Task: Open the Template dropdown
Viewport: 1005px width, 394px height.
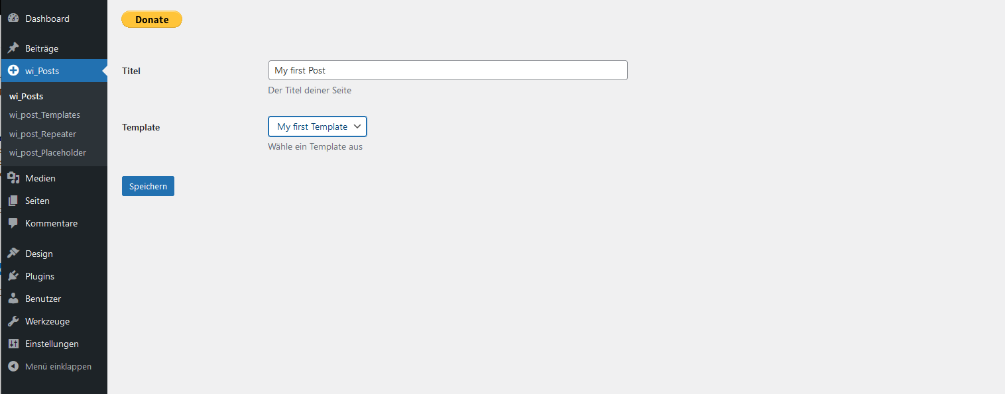Action: pos(318,126)
